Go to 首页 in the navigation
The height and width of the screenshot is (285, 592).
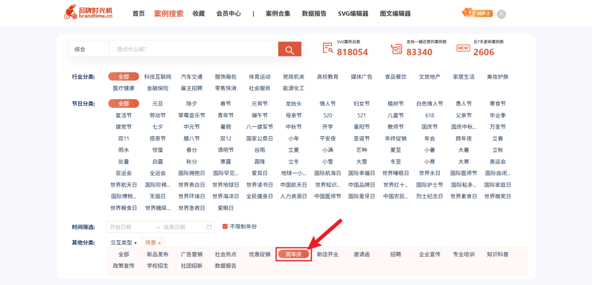point(139,14)
